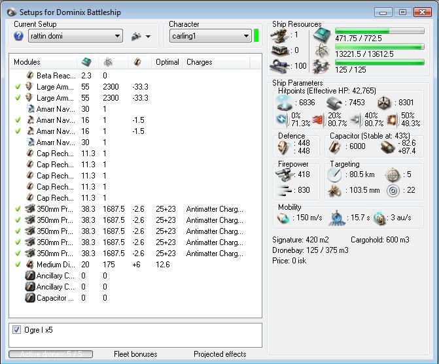Click the align time icon by 15.7 s

point(337,218)
